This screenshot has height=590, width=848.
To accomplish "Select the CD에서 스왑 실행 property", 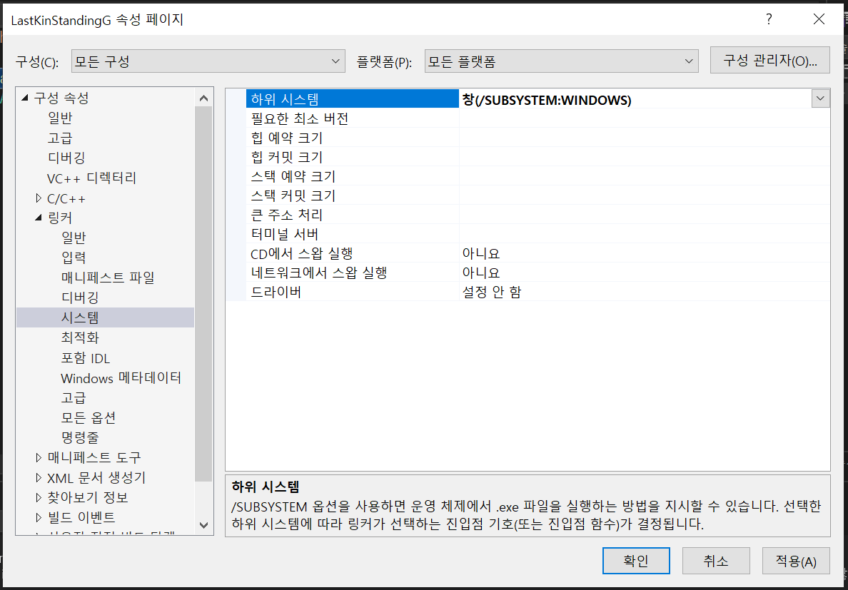I will 353,253.
